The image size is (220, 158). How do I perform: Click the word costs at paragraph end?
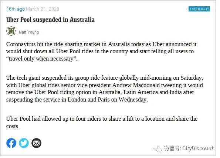(13, 126)
